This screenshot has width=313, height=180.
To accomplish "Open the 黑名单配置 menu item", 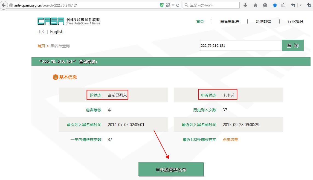I will 230,21.
